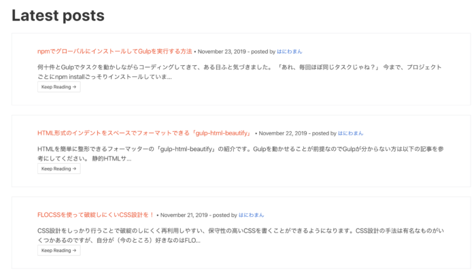
Task: Open the npmでグローバルにインストール post title
Action: 114,51
